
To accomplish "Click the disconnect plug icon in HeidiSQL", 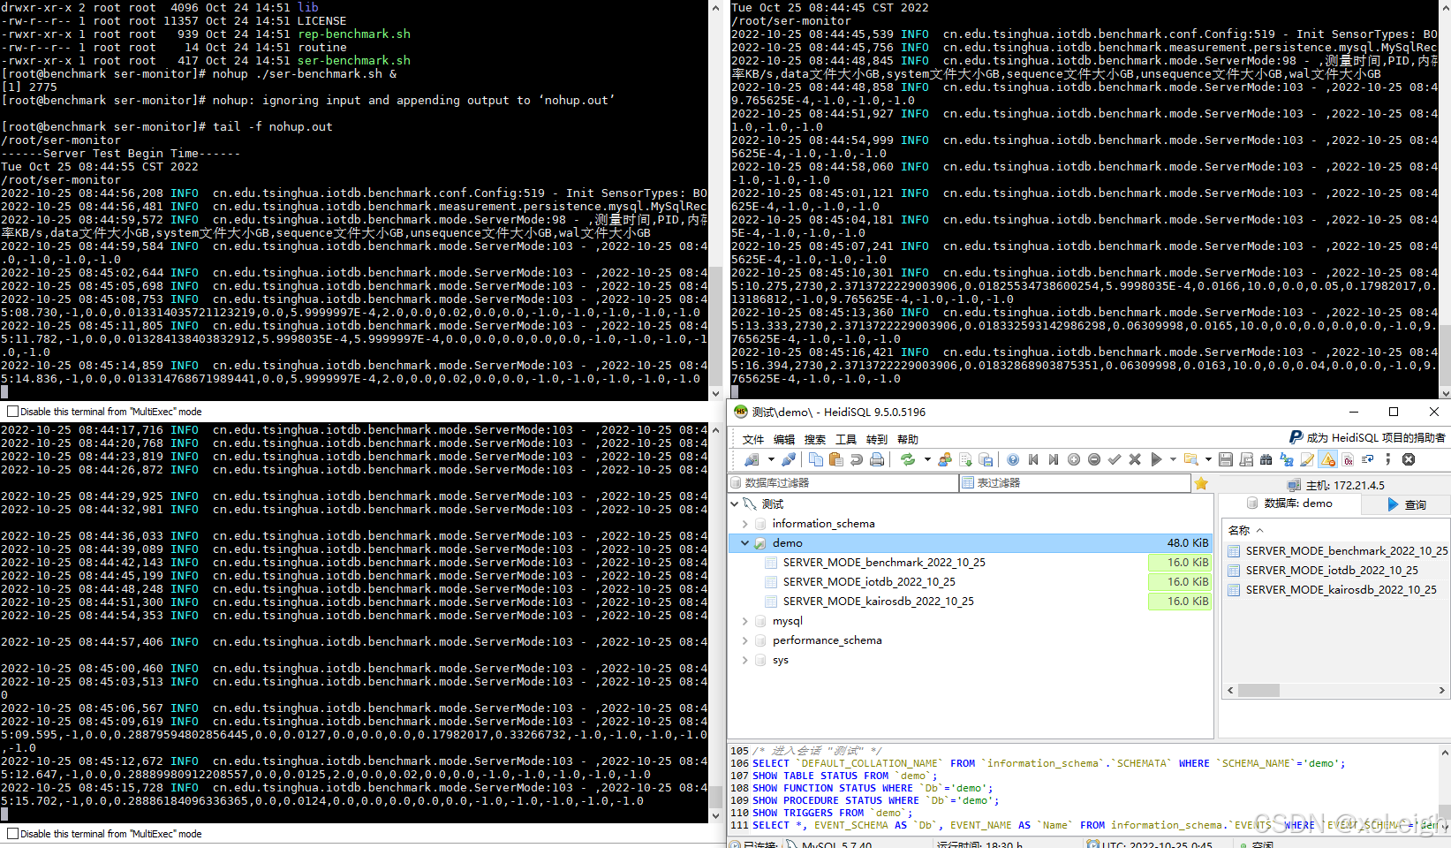I will tap(789, 459).
